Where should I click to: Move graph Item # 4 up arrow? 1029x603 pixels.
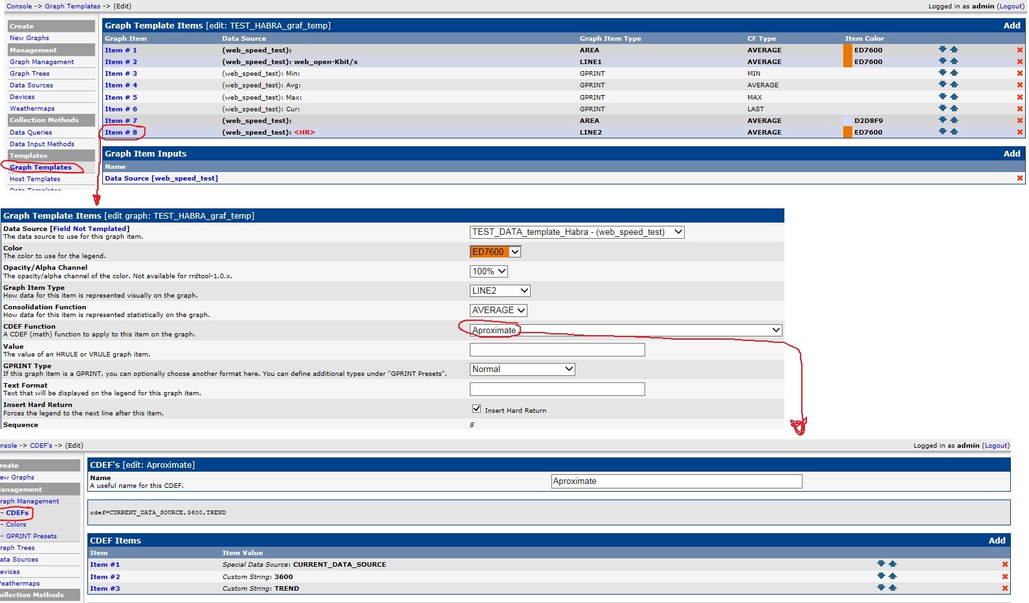[954, 84]
